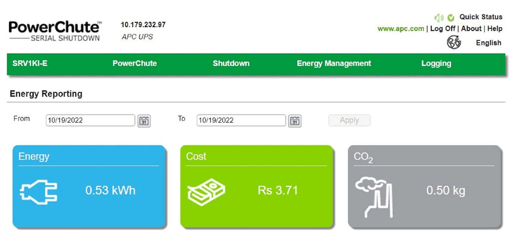Open the From date calendar picker

[x=144, y=121]
